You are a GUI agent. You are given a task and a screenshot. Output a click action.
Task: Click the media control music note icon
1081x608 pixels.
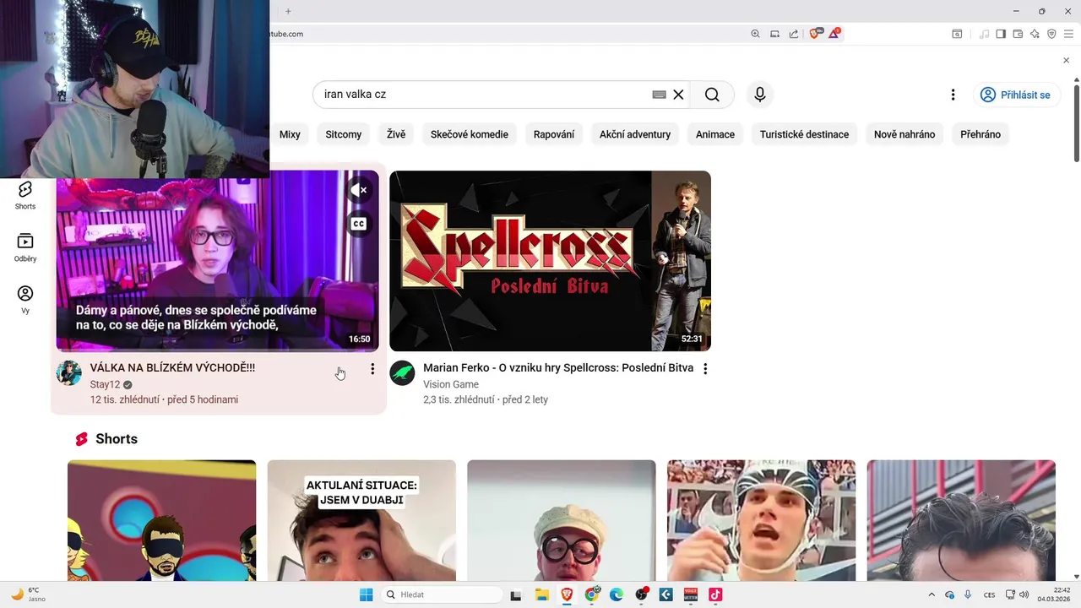coord(984,34)
